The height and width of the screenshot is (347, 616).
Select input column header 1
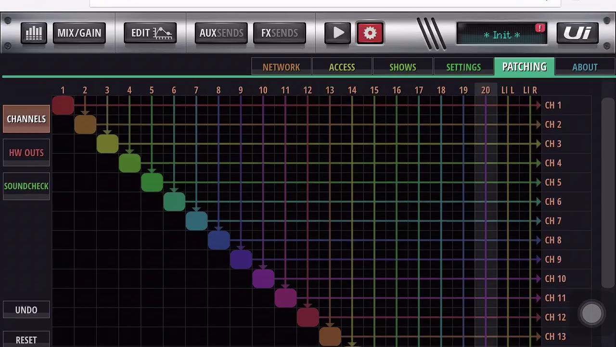(63, 90)
